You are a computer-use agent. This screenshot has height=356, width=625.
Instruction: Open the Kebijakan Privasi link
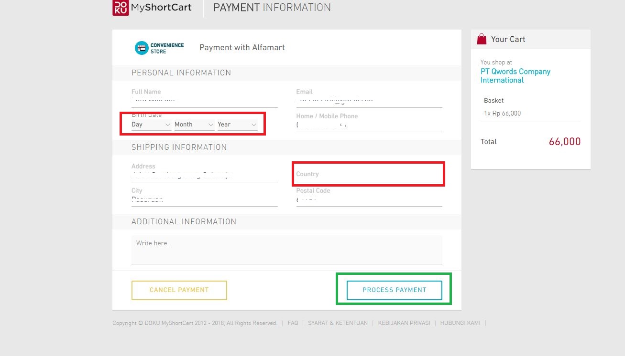point(404,323)
